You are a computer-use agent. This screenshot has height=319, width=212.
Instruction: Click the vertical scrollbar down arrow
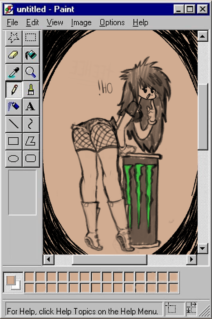[203, 248]
